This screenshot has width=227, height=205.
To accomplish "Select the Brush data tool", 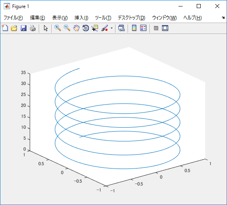I will [x=105, y=28].
